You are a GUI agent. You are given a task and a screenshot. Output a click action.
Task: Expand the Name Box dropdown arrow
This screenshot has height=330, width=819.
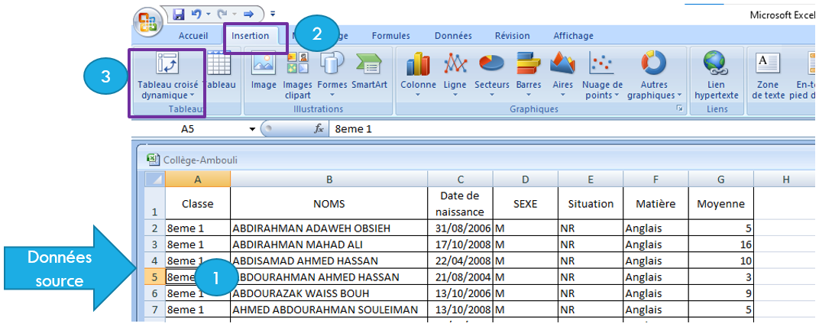[253, 129]
